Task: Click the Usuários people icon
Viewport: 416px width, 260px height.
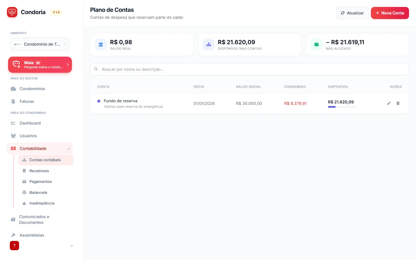Action: tap(13, 136)
